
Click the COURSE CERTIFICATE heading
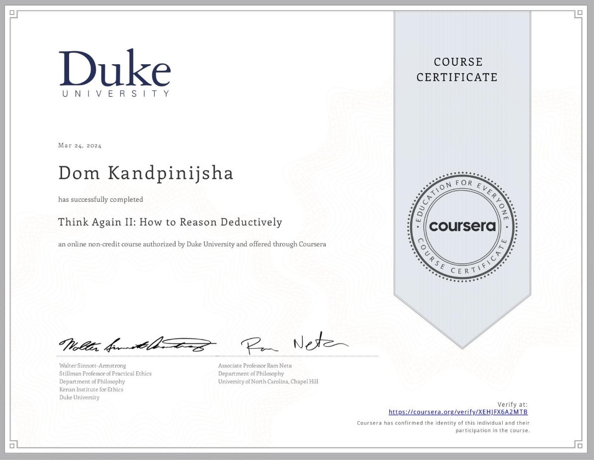click(x=457, y=70)
